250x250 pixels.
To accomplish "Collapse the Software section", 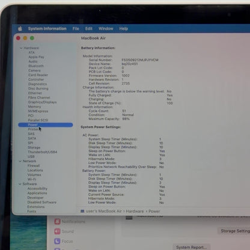I will pyautogui.click(x=20, y=184).
